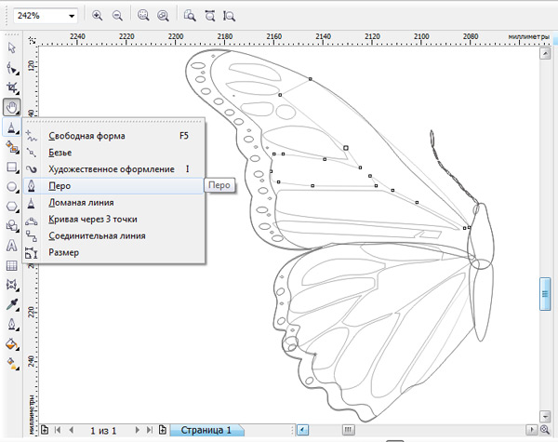Click the vertical scrollbar up arrow
The height and width of the screenshot is (442, 558).
[545, 54]
